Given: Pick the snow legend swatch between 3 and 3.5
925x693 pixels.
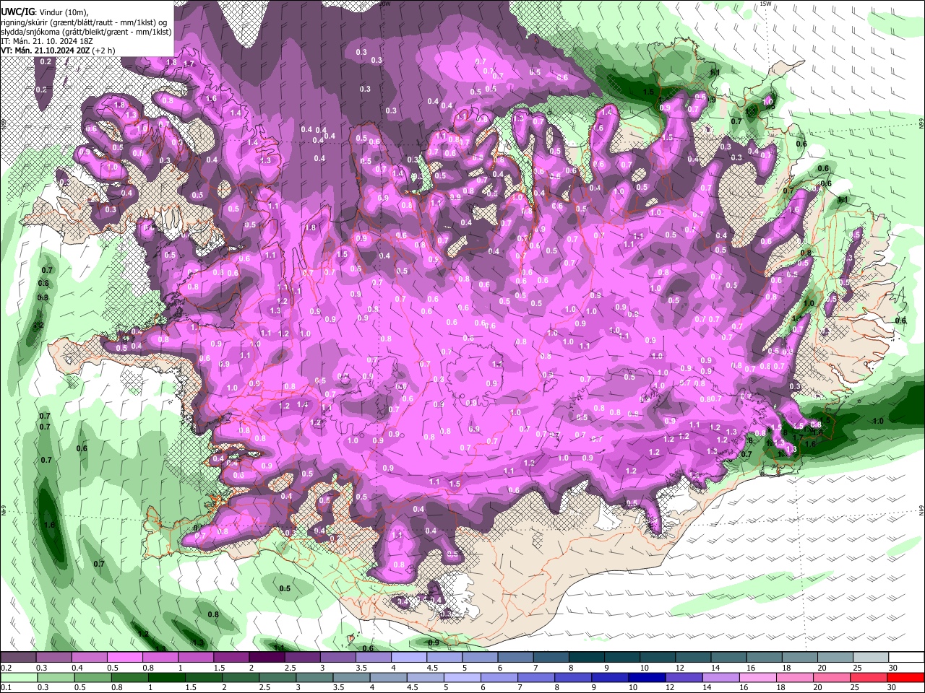Looking at the screenshot, I should [337, 658].
